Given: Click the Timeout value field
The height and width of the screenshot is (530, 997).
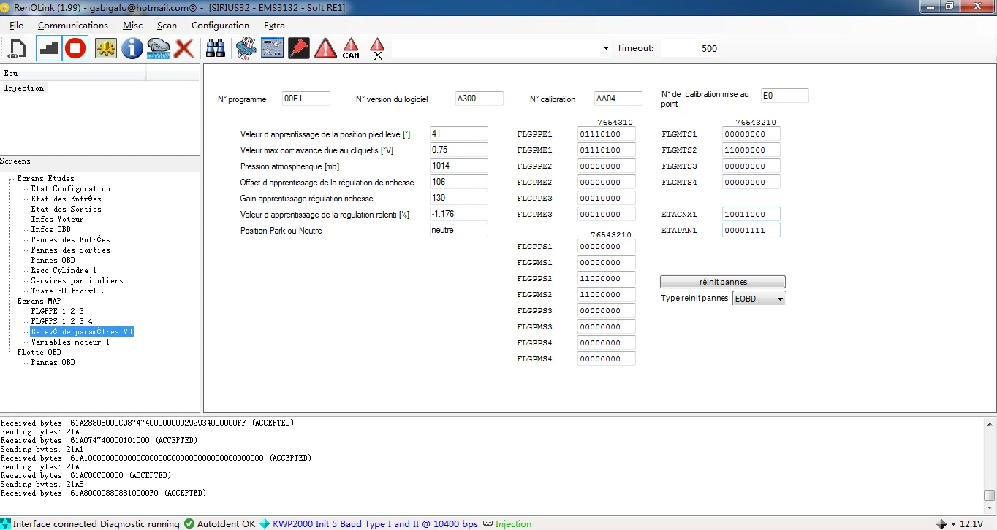Looking at the screenshot, I should tap(691, 49).
